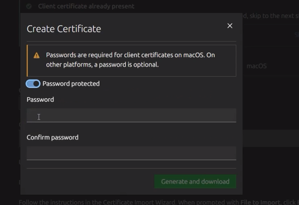Turn off the Password protected switch
Screen dimensions: 299x205
(33, 84)
